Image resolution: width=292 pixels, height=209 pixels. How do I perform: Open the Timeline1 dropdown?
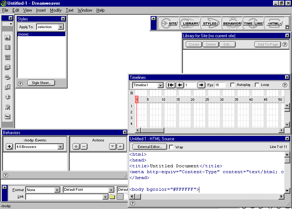(160, 85)
